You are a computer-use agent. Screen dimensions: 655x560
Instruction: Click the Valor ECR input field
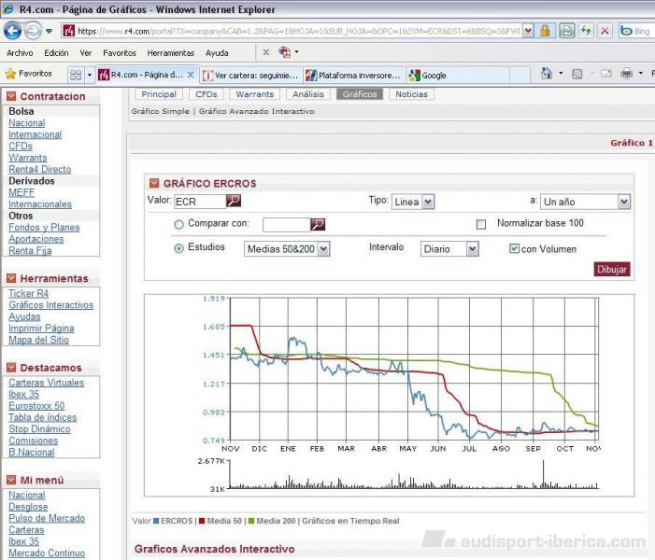pos(200,202)
